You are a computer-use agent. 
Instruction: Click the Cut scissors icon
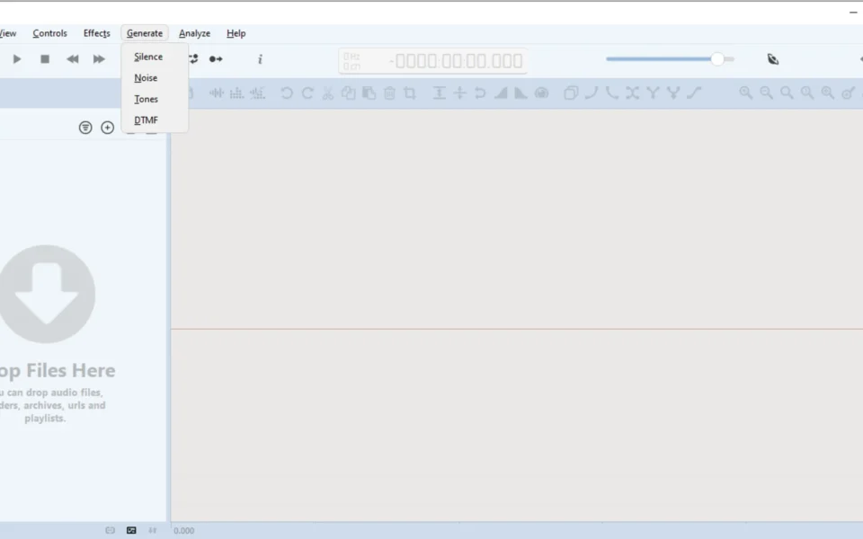(x=328, y=93)
